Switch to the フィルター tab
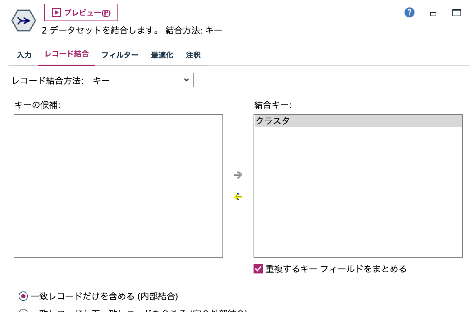The image size is (476, 312). point(120,54)
